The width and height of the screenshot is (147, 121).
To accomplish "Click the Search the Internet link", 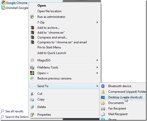I will click(x=17, y=117).
